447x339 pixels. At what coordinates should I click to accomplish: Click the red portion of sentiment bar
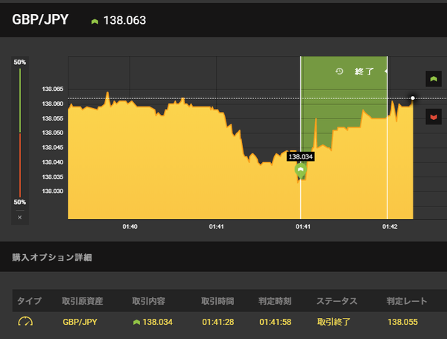(x=20, y=165)
